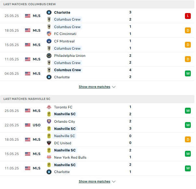The width and height of the screenshot is (196, 189).
Task: Click the Orlando City crest icon
Action: click(49, 121)
